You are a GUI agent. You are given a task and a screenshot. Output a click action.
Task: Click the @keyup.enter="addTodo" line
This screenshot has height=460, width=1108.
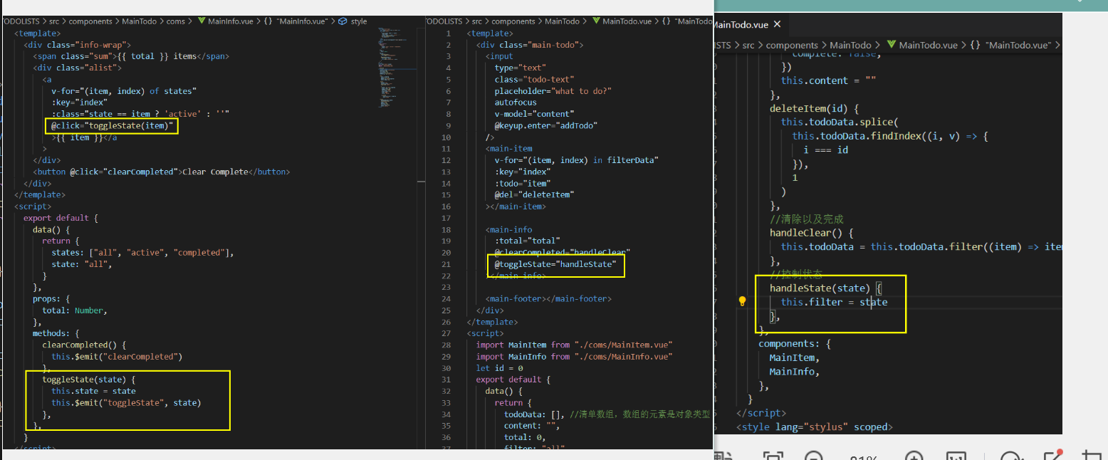click(x=546, y=125)
